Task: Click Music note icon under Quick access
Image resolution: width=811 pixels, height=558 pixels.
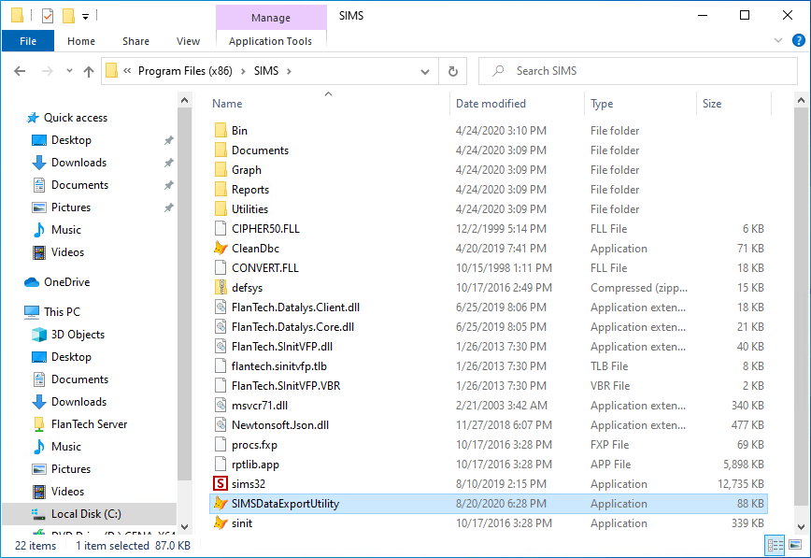Action: 39,229
